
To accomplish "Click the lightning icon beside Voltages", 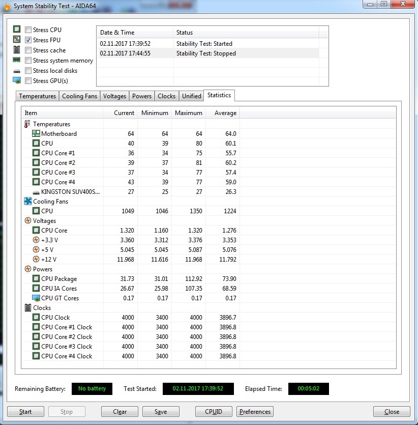I will coord(28,220).
